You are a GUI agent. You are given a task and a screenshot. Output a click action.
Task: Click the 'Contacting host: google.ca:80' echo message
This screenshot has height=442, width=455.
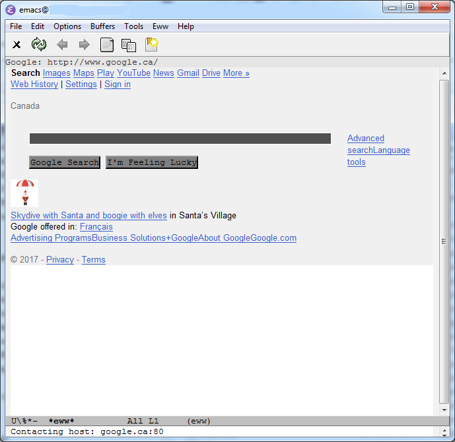tap(87, 432)
